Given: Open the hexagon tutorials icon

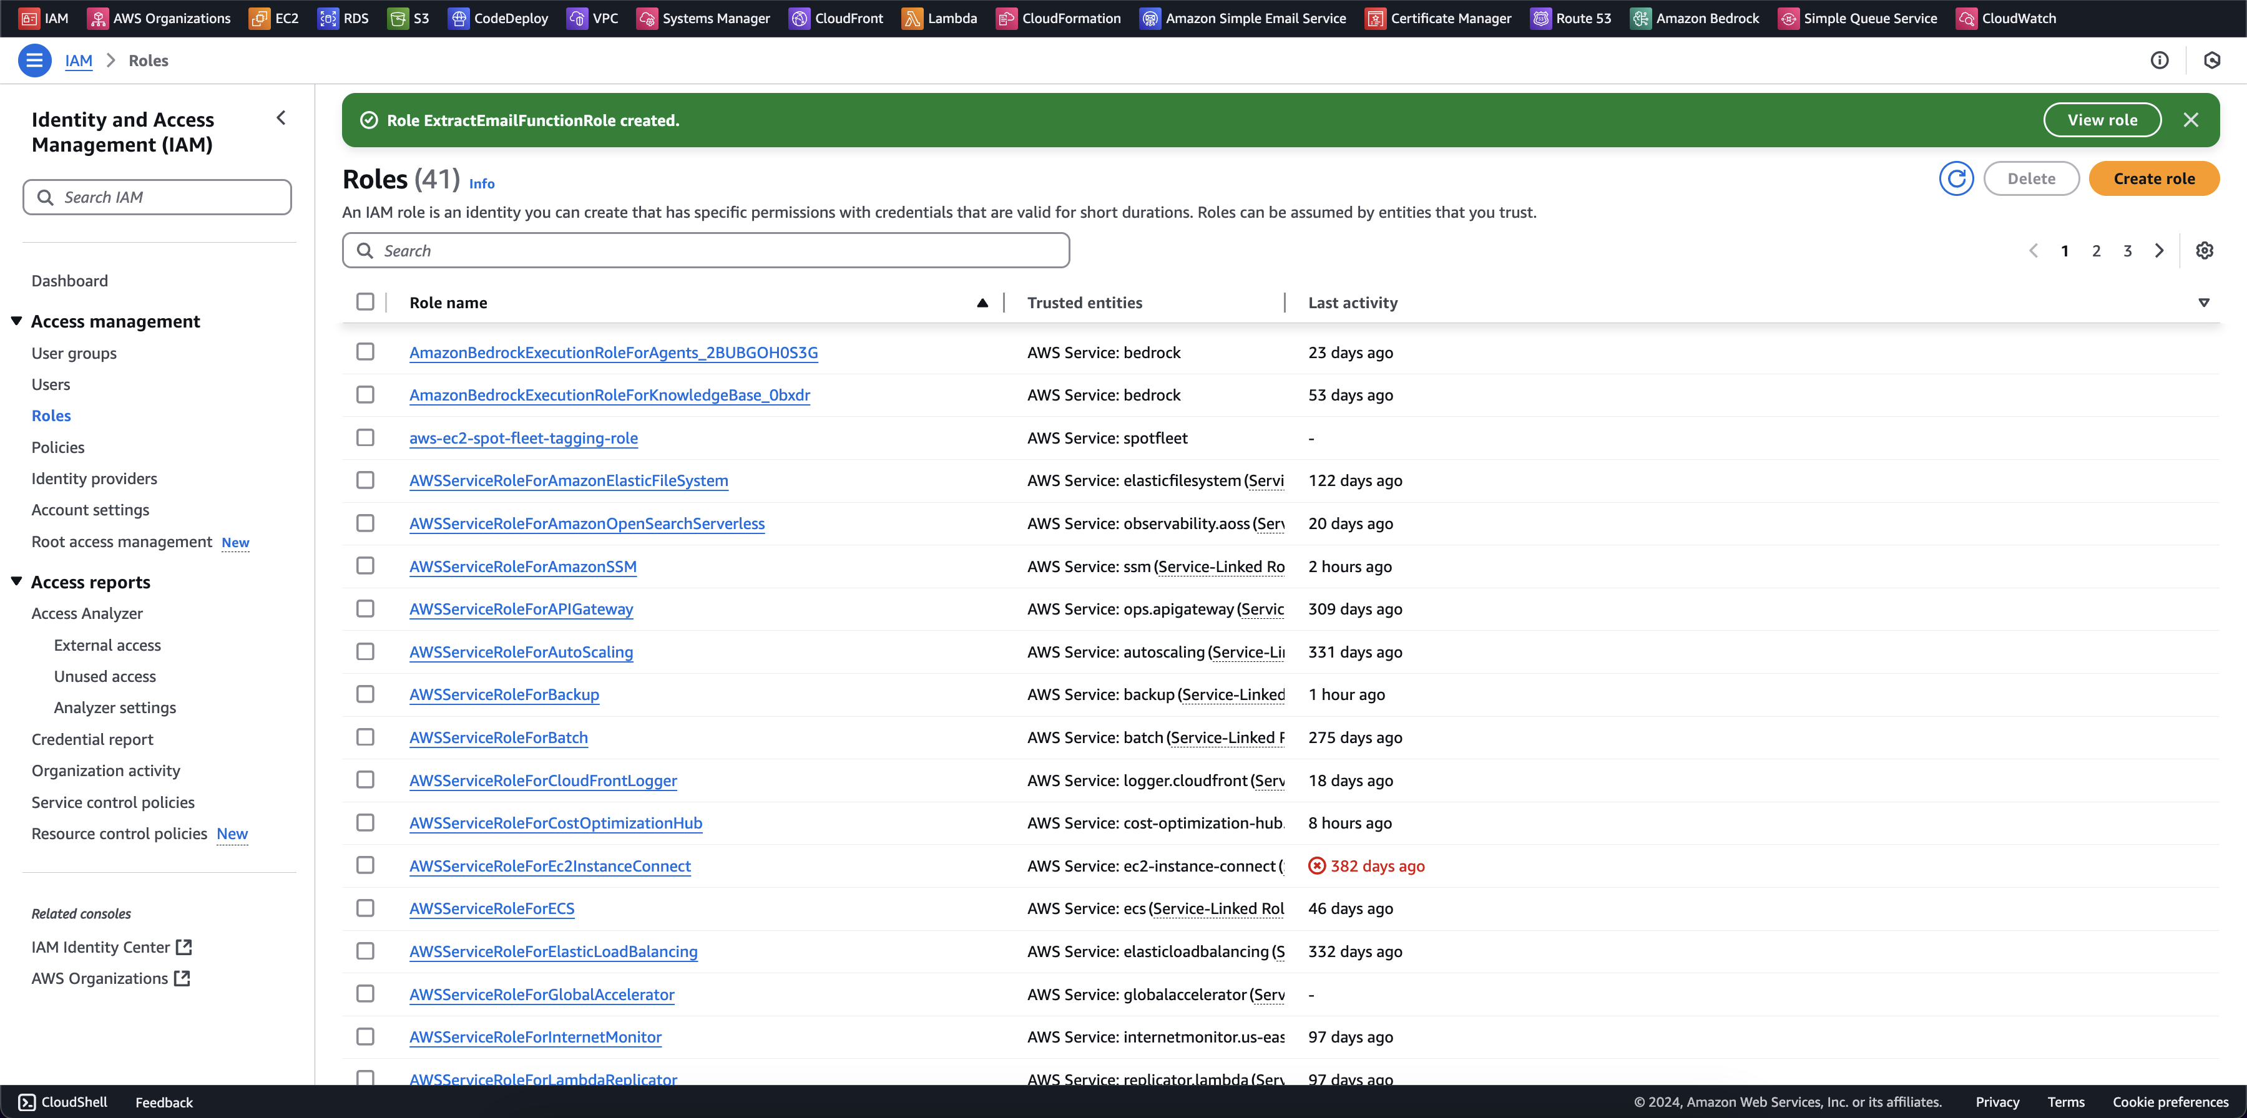Looking at the screenshot, I should point(2211,60).
